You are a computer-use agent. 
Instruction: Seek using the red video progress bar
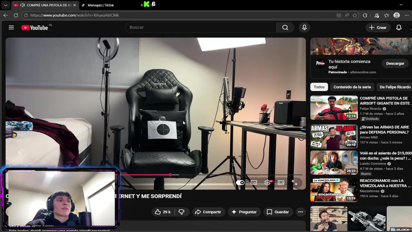pos(145,175)
